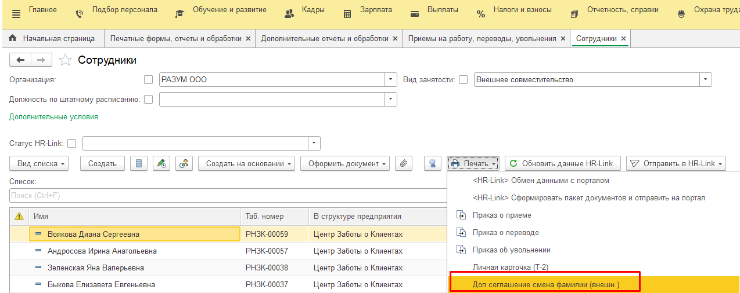Add current page to favorites star
Screen dimensions: 740x293
66,60
